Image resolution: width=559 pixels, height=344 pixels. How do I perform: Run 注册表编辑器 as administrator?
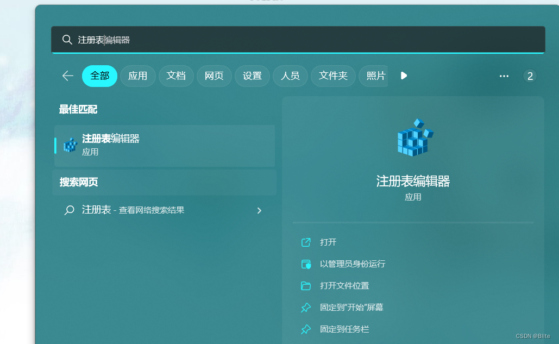tap(353, 264)
